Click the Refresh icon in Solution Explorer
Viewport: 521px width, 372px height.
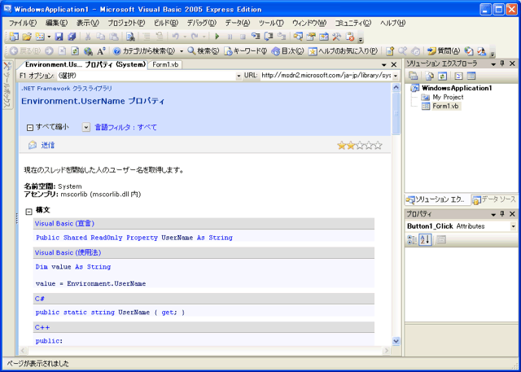tap(443, 75)
